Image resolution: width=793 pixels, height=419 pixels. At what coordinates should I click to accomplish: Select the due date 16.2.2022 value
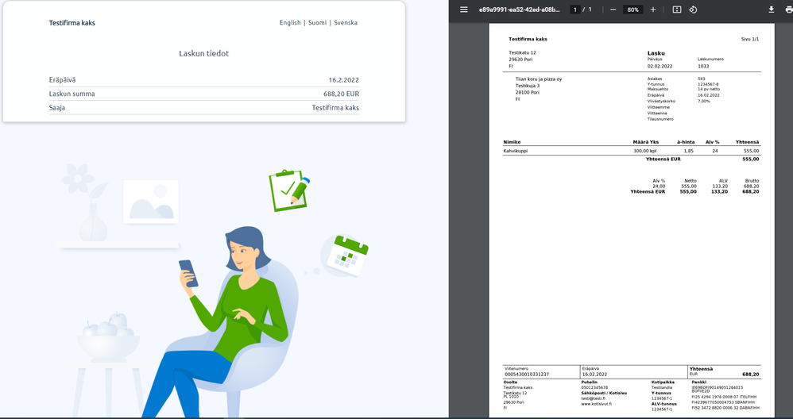pos(343,80)
